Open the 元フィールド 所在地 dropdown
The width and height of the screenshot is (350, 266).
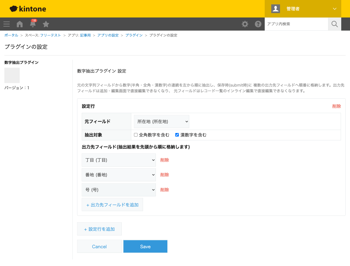pyautogui.click(x=162, y=122)
